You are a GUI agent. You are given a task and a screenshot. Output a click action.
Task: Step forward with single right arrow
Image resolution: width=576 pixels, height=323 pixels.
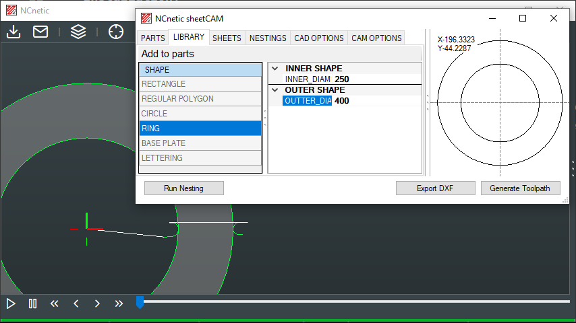point(97,303)
